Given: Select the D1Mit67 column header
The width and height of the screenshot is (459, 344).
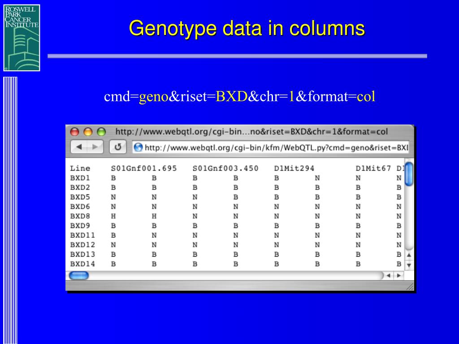Looking at the screenshot, I should [373, 168].
